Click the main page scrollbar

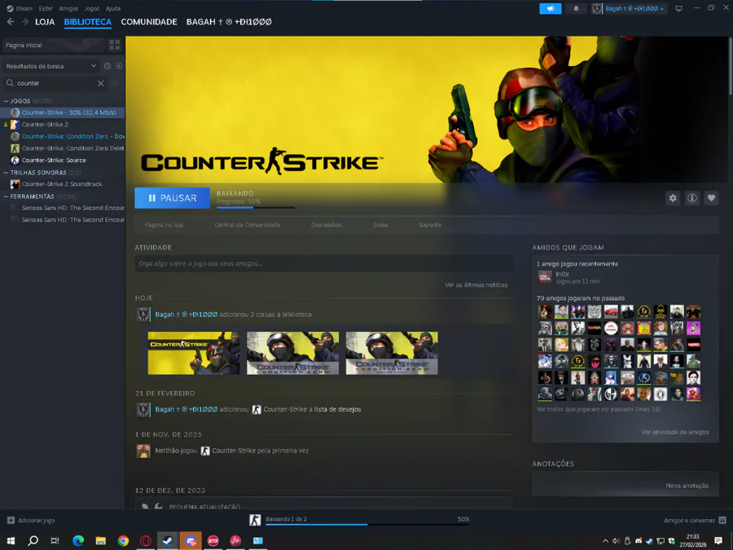click(x=730, y=65)
